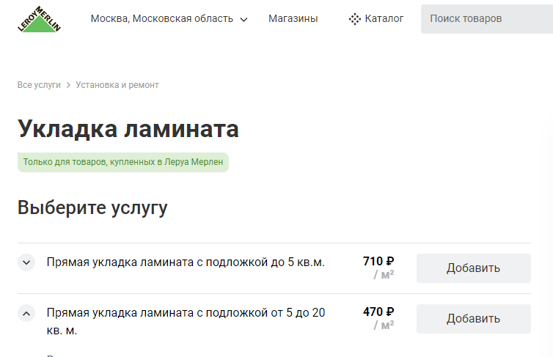This screenshot has width=553, height=357.
Task: Click the 470 ₽ per м² price
Action: [x=378, y=312]
